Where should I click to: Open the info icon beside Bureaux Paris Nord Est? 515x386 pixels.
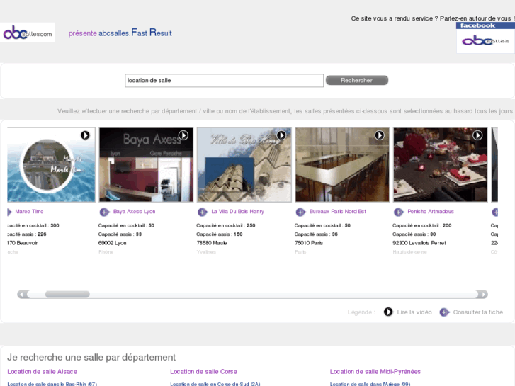click(300, 212)
